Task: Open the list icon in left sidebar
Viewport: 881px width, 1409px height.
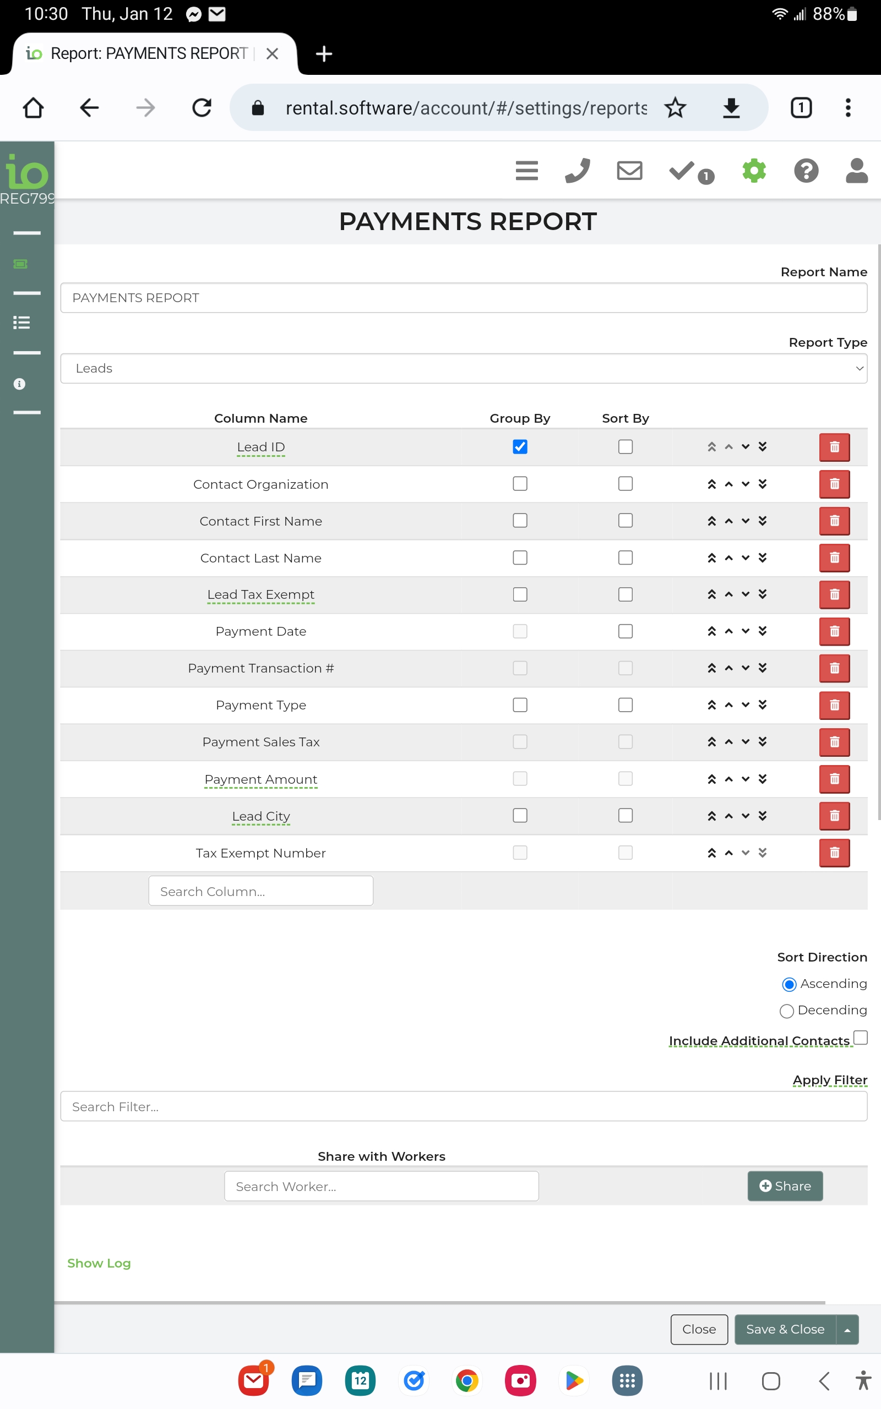Action: click(21, 323)
